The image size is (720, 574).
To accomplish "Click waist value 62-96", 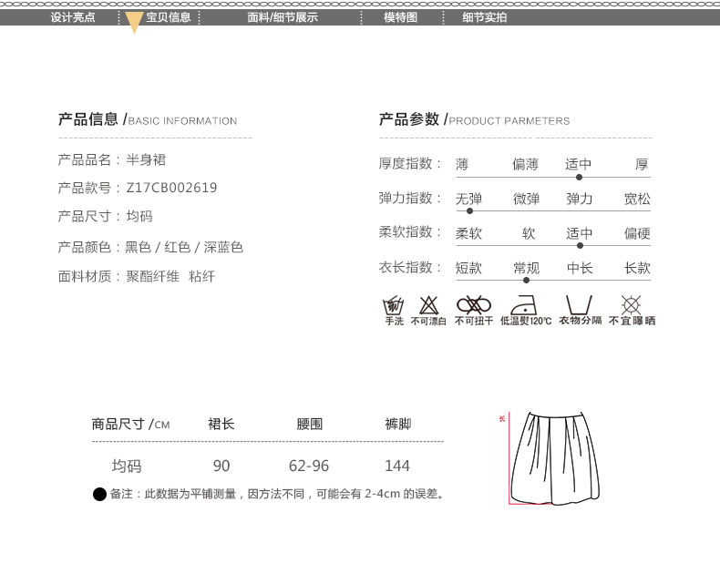I will click(309, 466).
